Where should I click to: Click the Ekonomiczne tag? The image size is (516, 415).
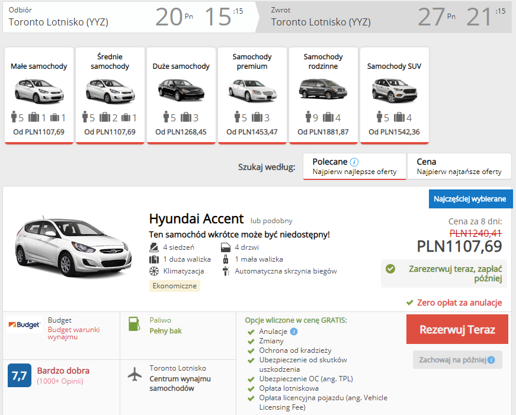click(x=174, y=286)
